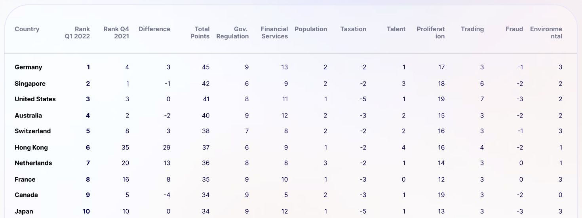Sort by the Environmental column header

pyautogui.click(x=546, y=32)
